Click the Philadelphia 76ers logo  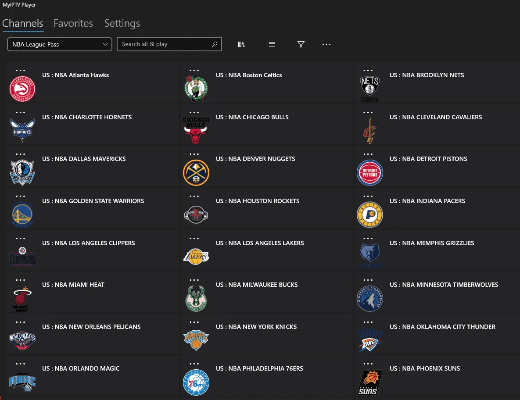(x=196, y=382)
